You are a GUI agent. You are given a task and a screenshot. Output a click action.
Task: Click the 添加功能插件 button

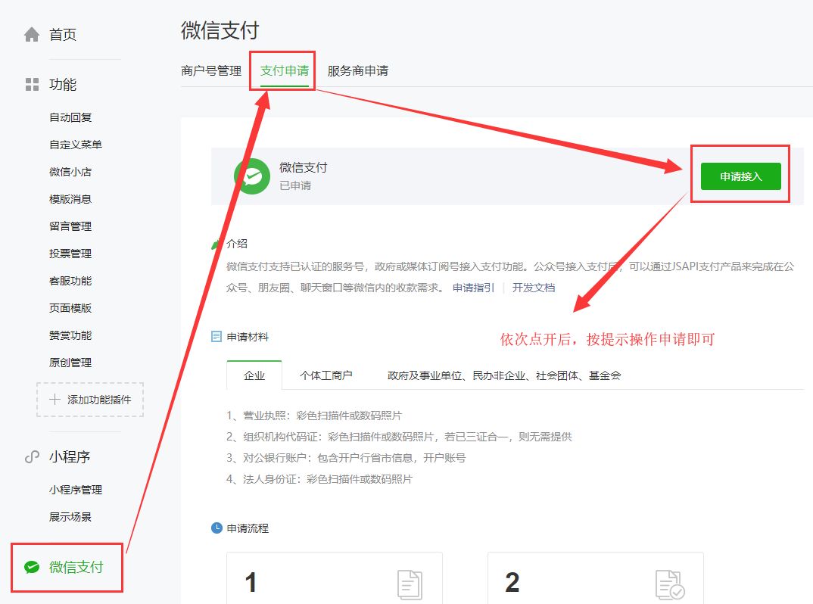(90, 400)
